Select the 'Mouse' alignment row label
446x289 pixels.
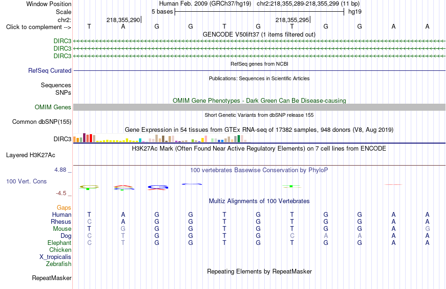click(62, 229)
